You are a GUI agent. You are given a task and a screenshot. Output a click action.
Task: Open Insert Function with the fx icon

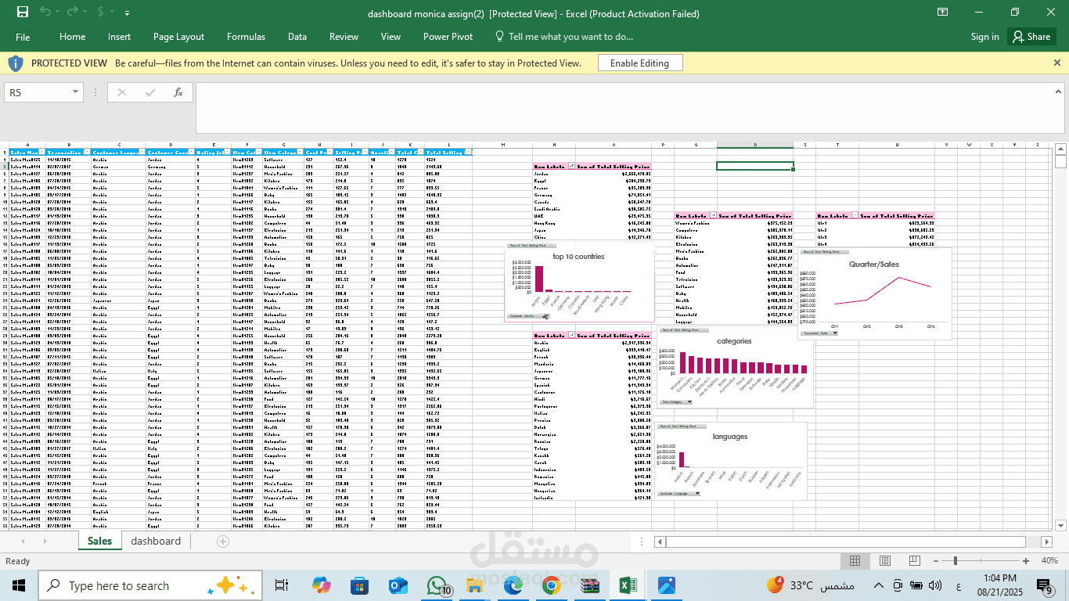[178, 92]
